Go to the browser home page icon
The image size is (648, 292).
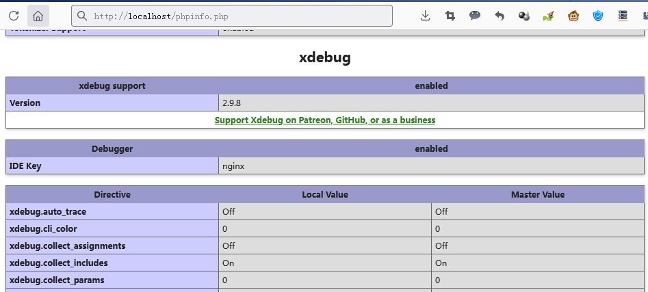click(x=38, y=16)
